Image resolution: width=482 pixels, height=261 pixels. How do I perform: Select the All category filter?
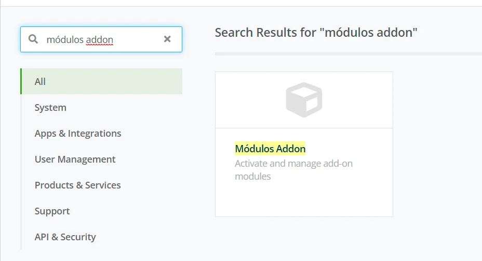(x=101, y=81)
